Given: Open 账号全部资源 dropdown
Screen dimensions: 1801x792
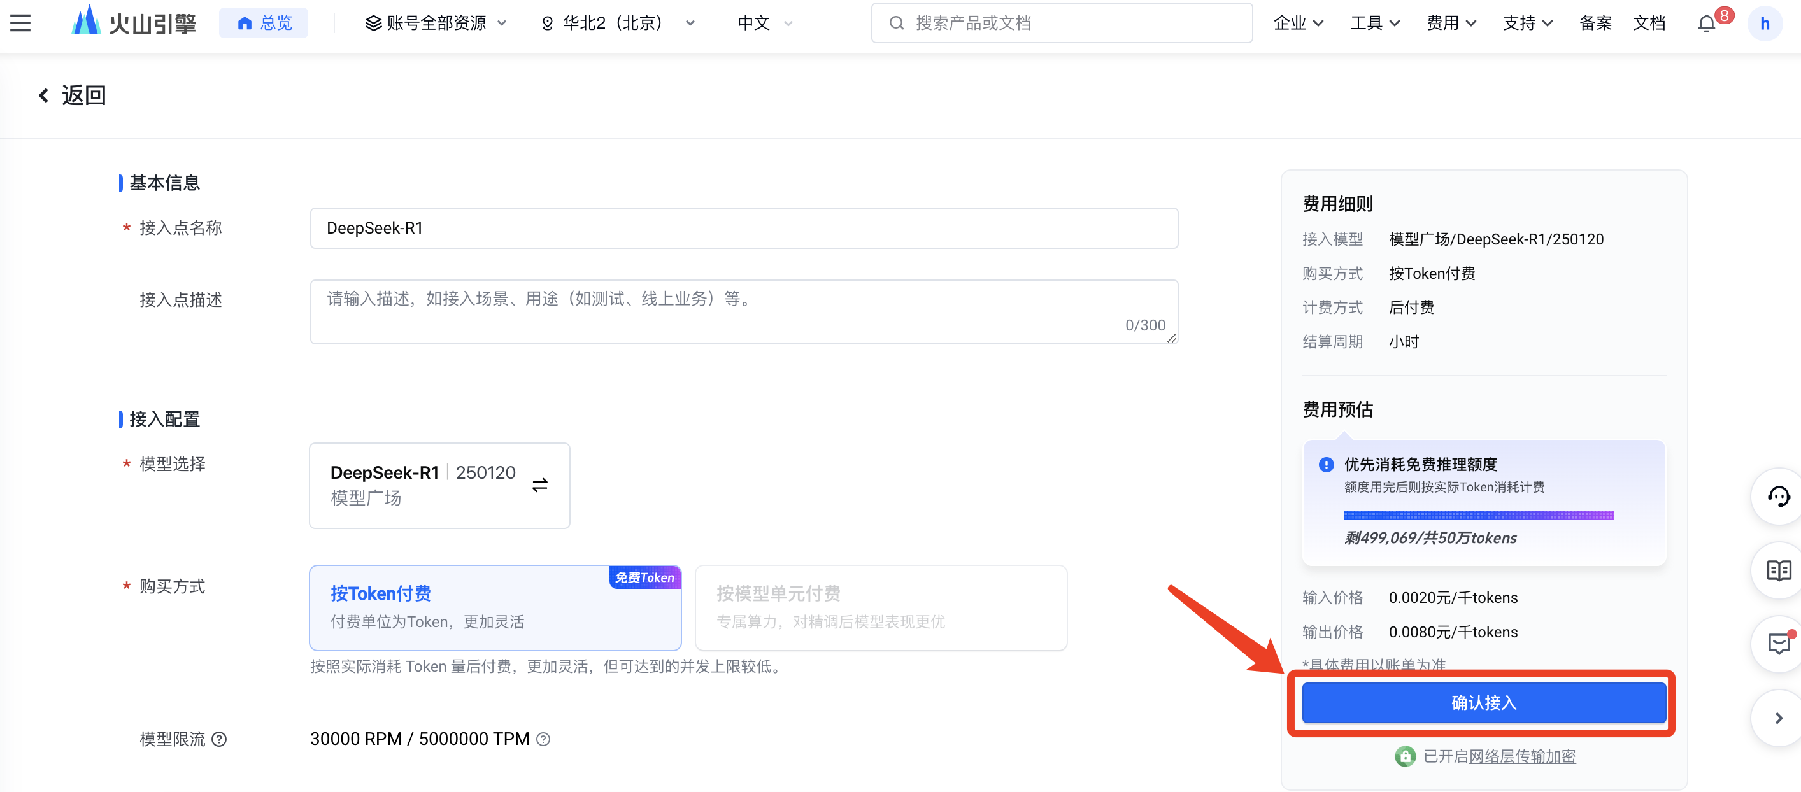Looking at the screenshot, I should click(x=436, y=23).
